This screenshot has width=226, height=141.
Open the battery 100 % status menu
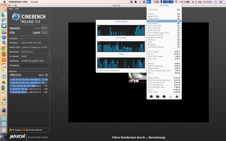(185, 2)
